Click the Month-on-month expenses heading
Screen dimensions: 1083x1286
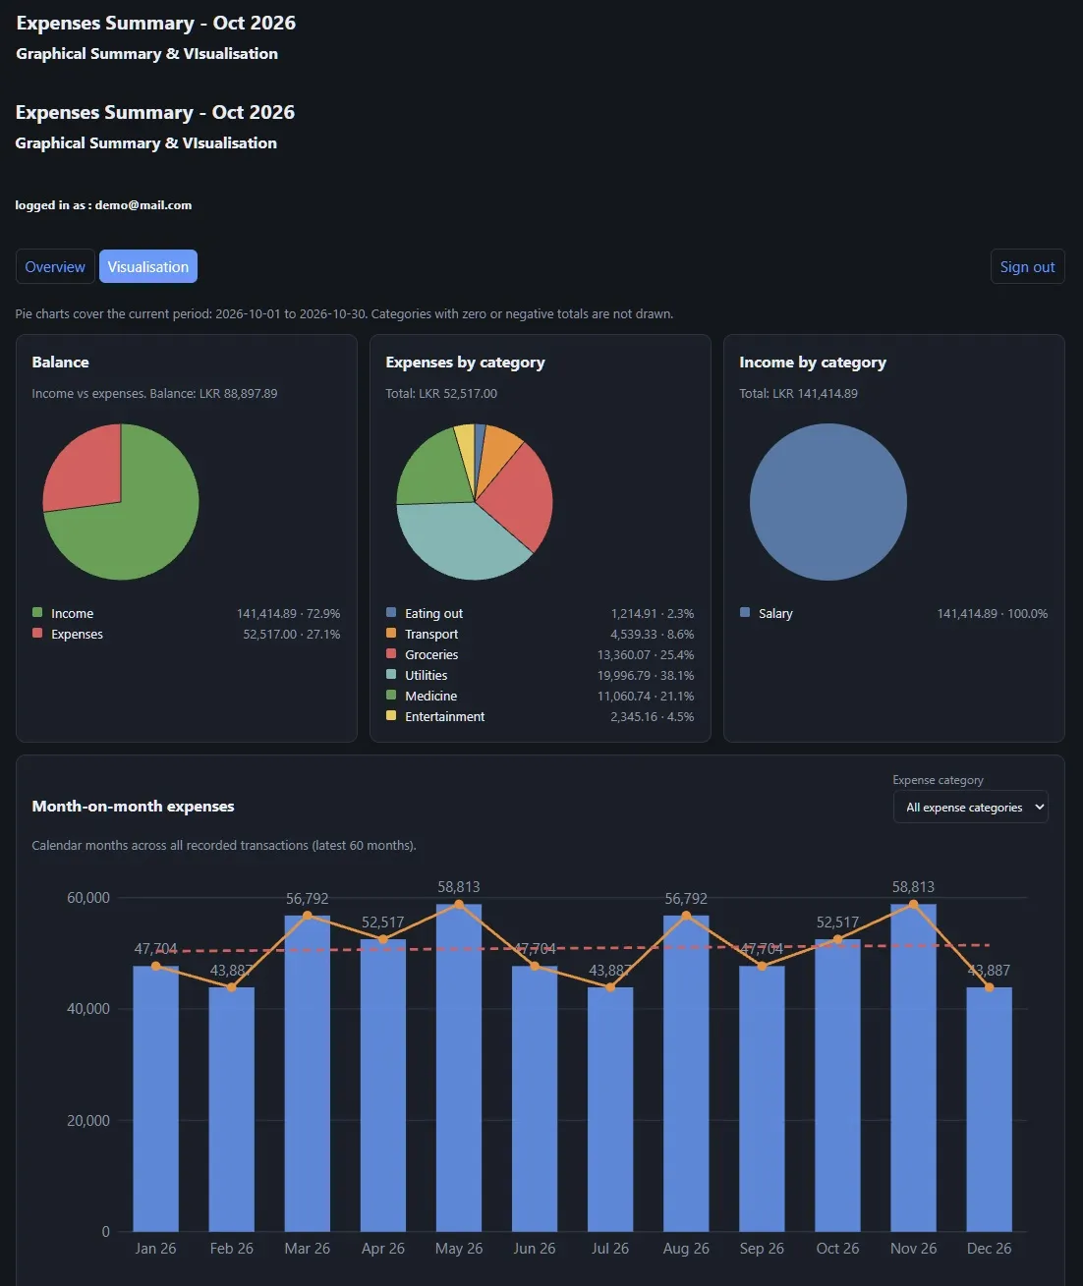coord(133,806)
